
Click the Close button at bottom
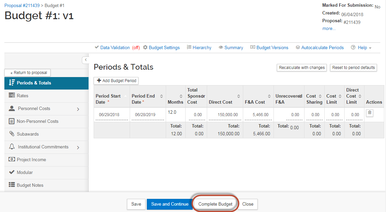tap(248, 204)
